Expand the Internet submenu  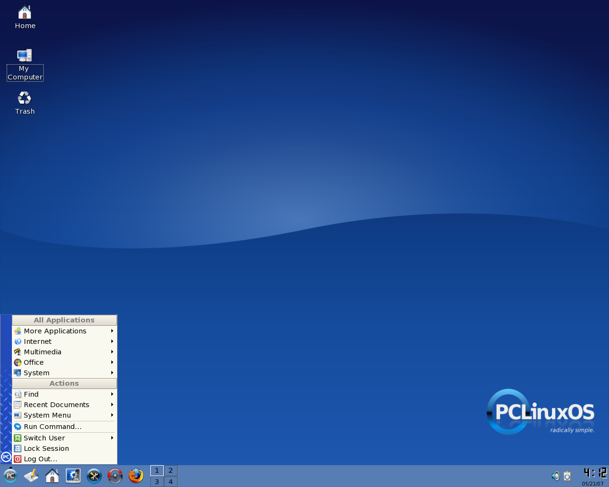click(x=64, y=341)
